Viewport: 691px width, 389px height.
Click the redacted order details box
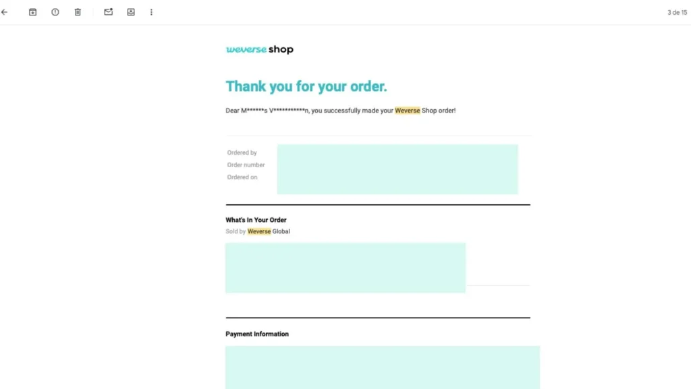click(x=397, y=169)
